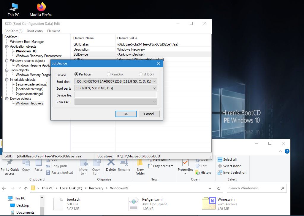This screenshot has width=304, height=216.
Task: Expand the Boot disk dropdown
Action: point(154,81)
